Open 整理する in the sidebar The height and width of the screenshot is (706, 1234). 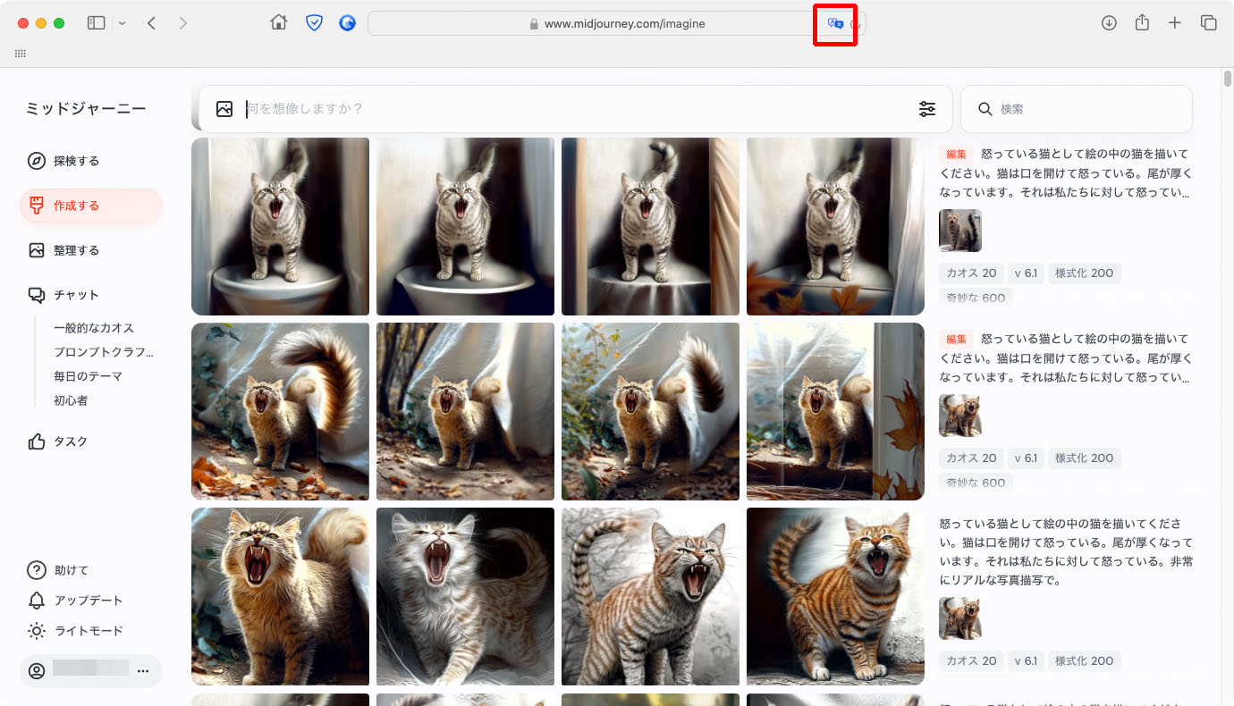(x=91, y=250)
